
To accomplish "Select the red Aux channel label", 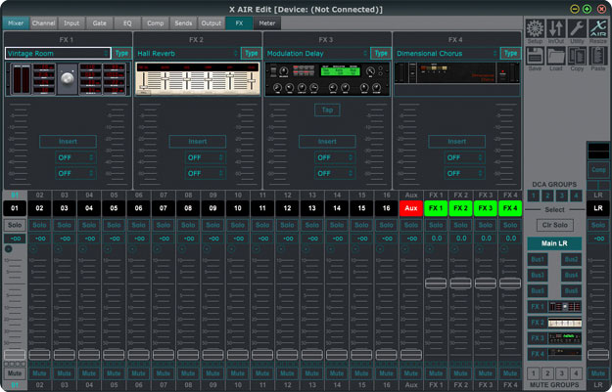I will click(x=411, y=208).
